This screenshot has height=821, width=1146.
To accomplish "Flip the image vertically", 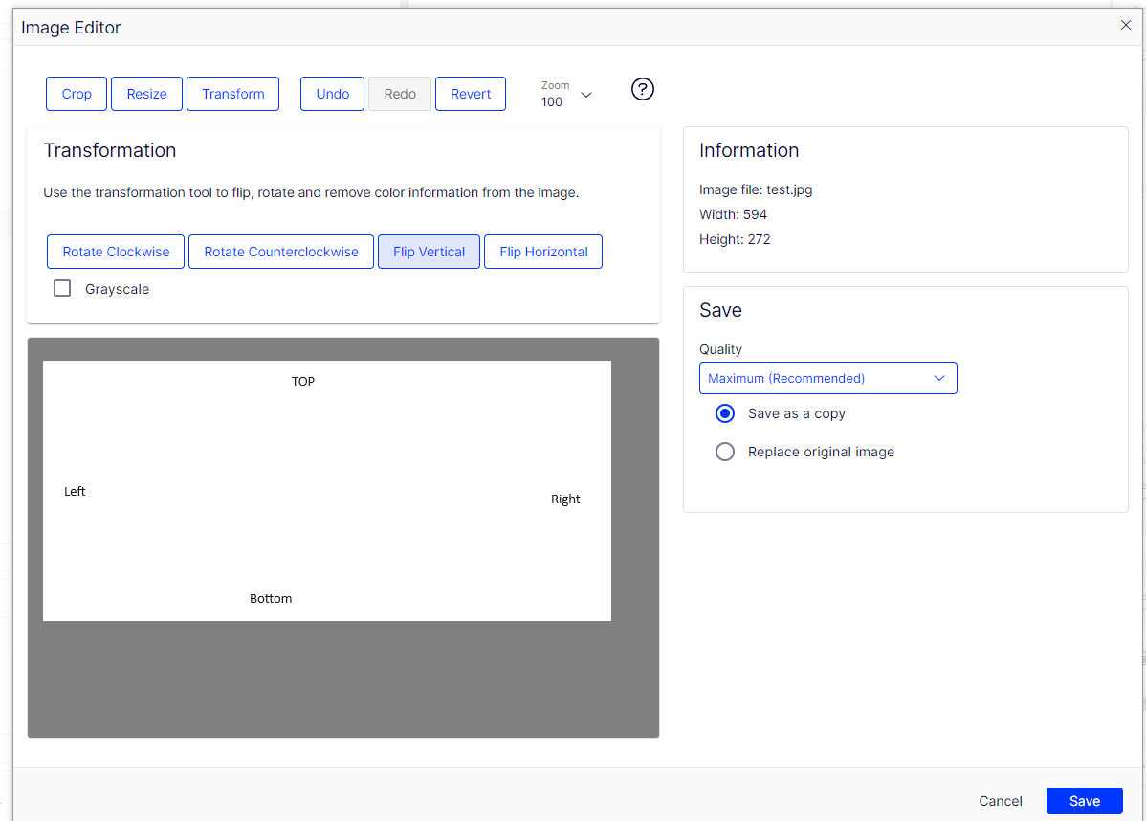I will tap(429, 252).
